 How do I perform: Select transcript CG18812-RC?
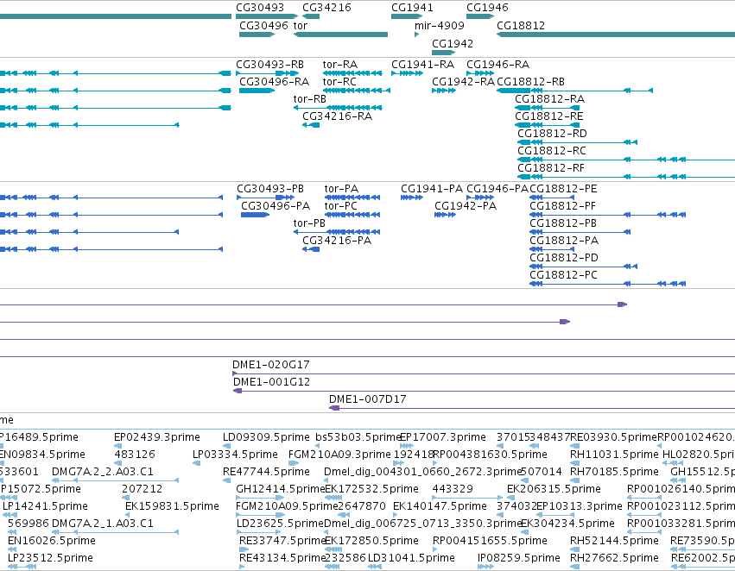[x=552, y=151]
